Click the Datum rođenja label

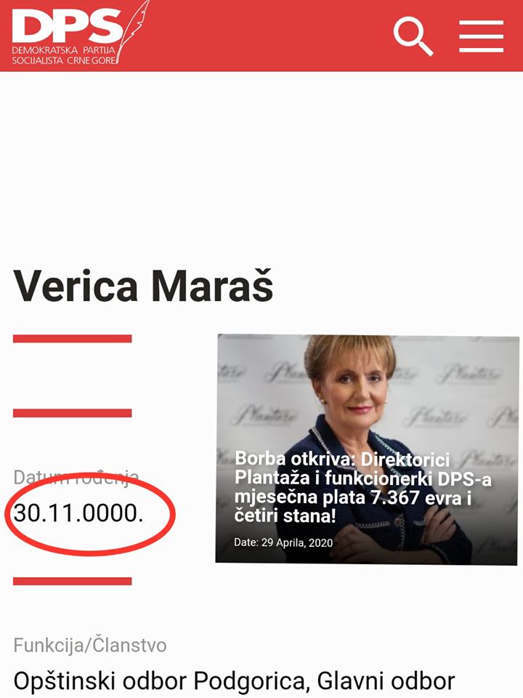point(76,478)
